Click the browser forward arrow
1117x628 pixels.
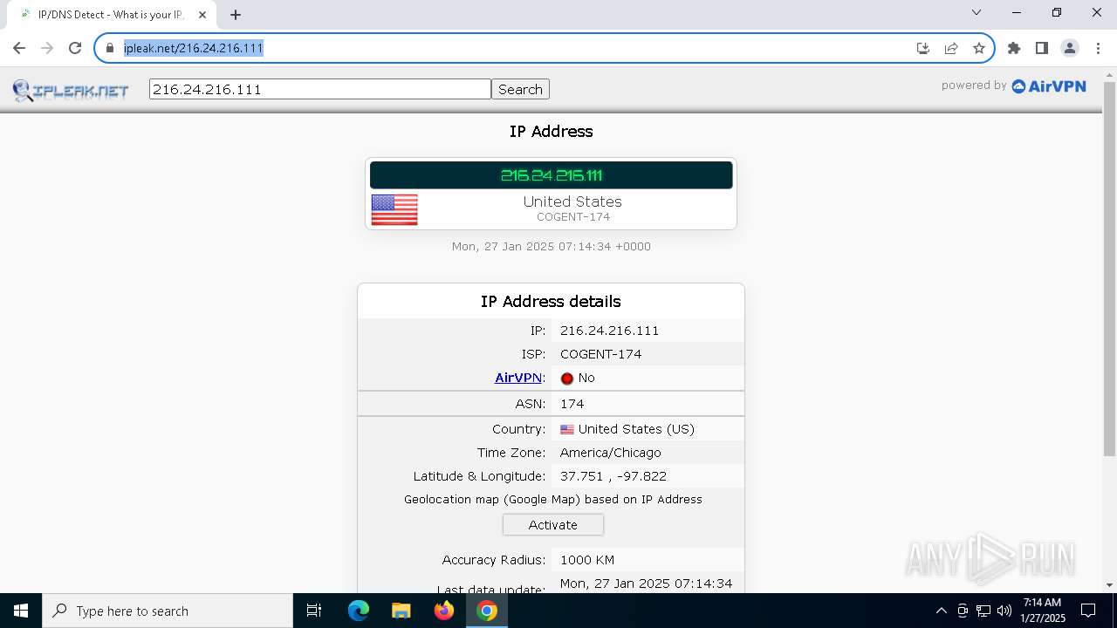coord(47,48)
